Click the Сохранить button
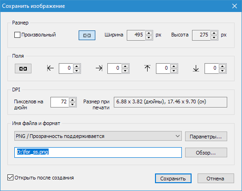The width and height of the screenshot is (242, 191). [173, 179]
